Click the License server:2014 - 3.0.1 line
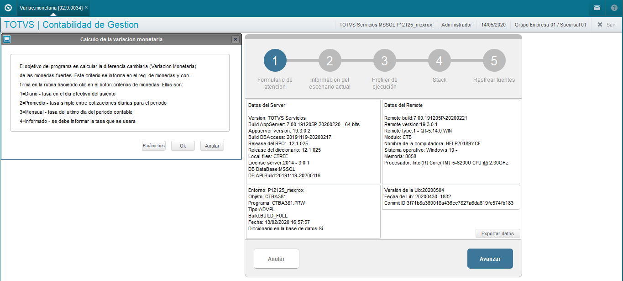623x281 pixels. (279, 163)
